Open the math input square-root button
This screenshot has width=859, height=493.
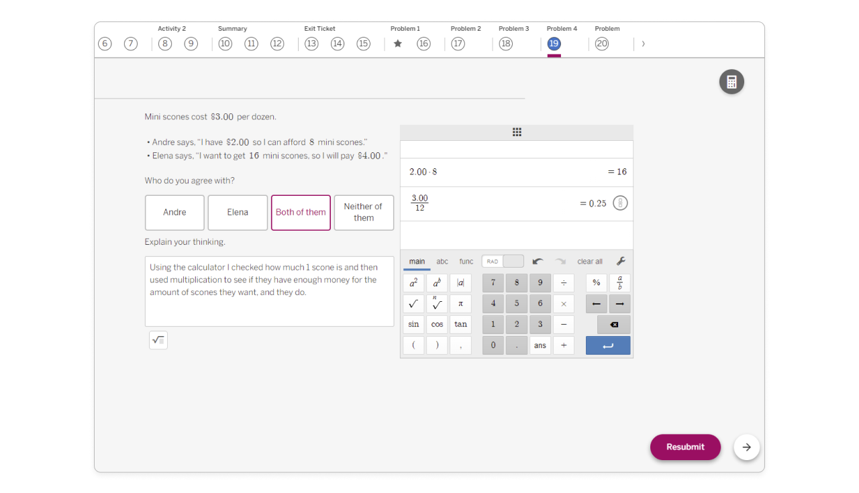[x=158, y=340]
